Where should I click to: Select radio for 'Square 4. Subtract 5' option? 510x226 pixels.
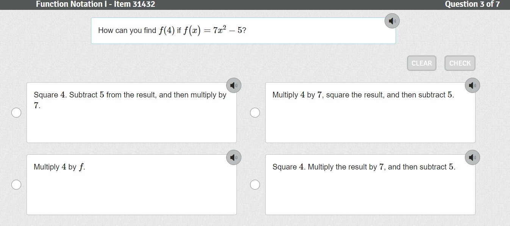point(16,113)
